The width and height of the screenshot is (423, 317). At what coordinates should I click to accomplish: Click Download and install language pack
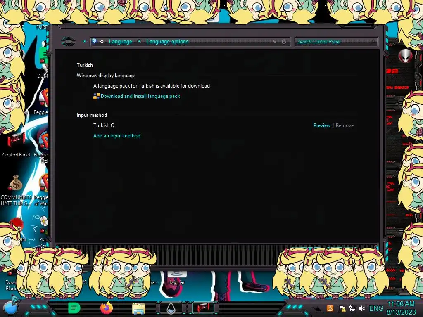(140, 96)
